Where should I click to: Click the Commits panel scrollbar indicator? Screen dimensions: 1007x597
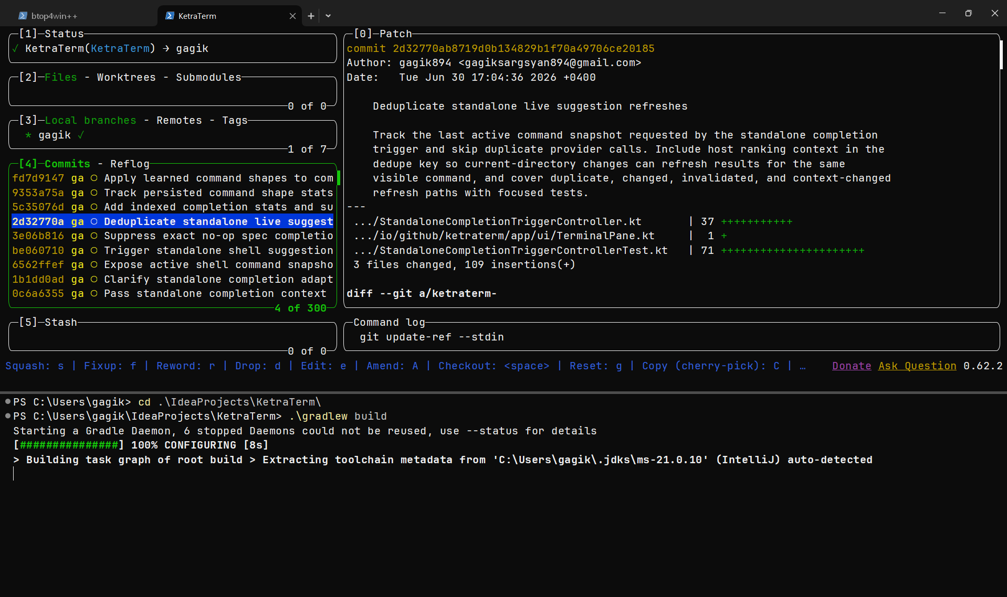(x=339, y=178)
